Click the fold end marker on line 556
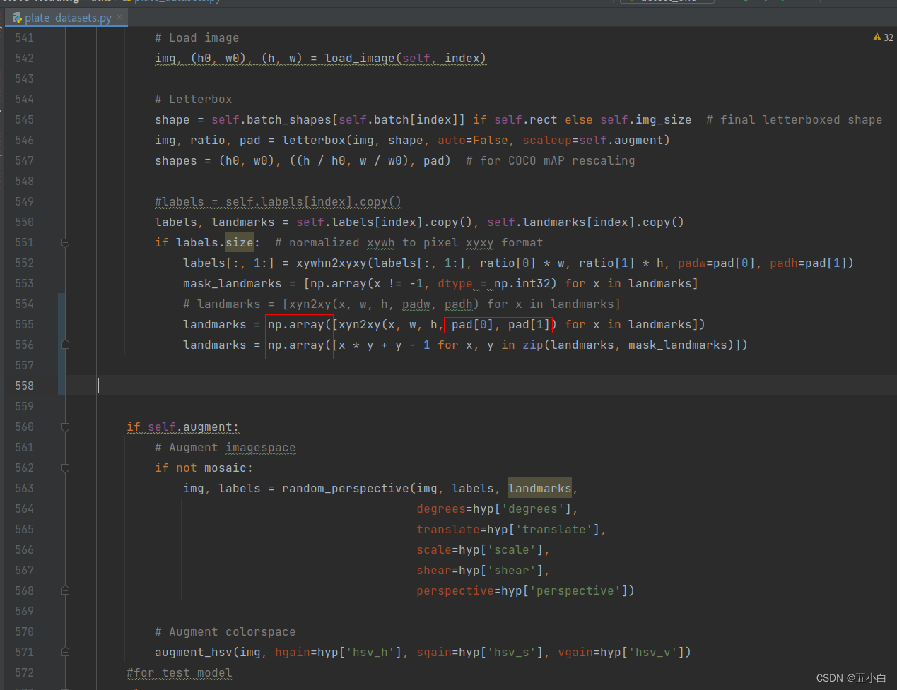The height and width of the screenshot is (690, 897). tap(65, 345)
